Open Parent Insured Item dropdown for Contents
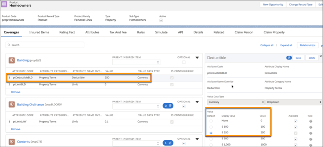This screenshot has height=147, width=323. [x=136, y=143]
